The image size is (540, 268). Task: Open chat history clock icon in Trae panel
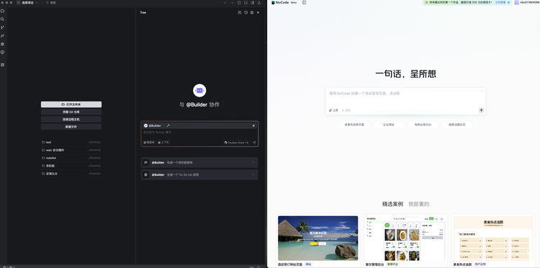[x=246, y=12]
